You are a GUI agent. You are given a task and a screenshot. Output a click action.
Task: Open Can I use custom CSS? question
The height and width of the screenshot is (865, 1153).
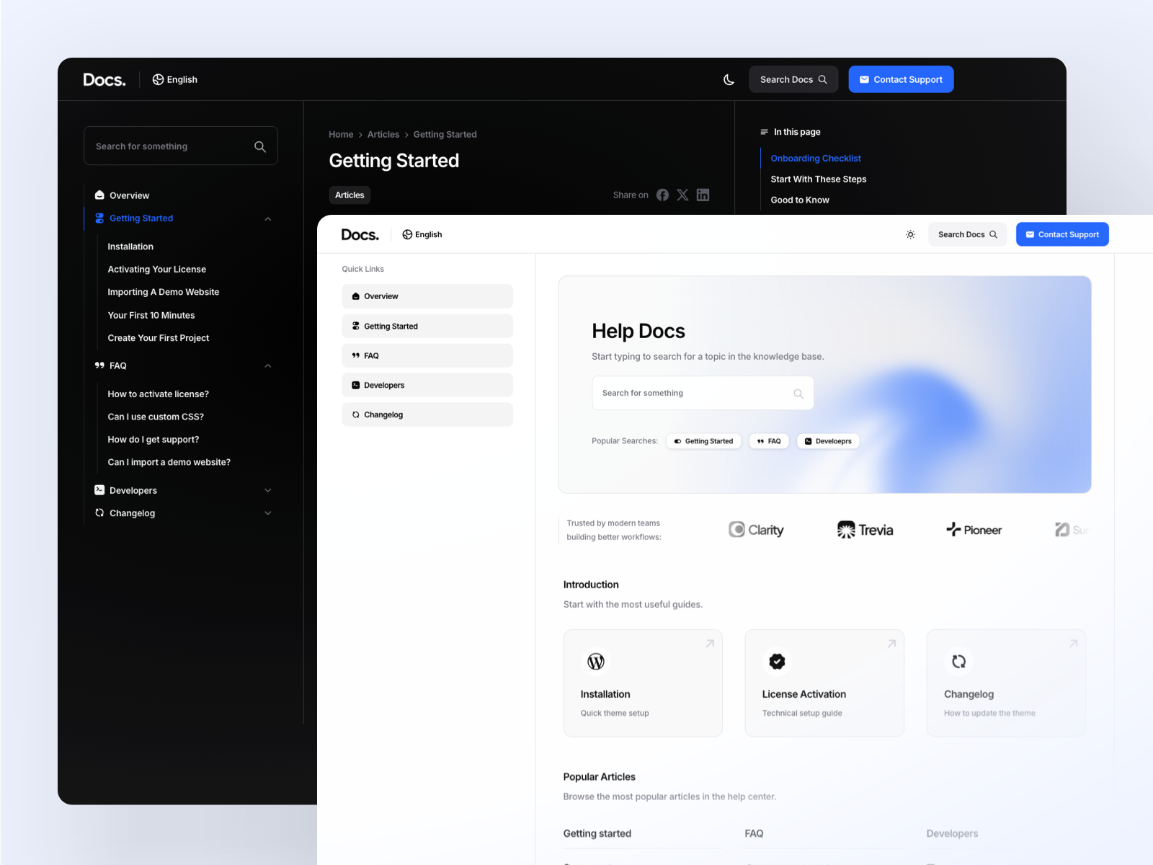pyautogui.click(x=156, y=417)
